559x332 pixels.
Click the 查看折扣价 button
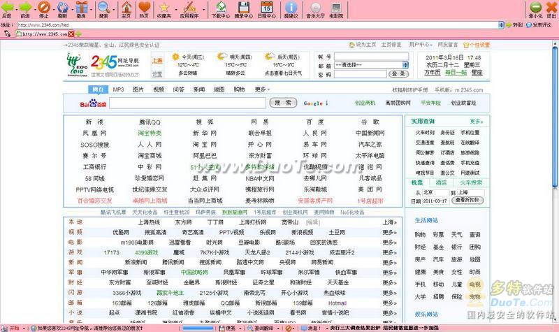click(467, 201)
